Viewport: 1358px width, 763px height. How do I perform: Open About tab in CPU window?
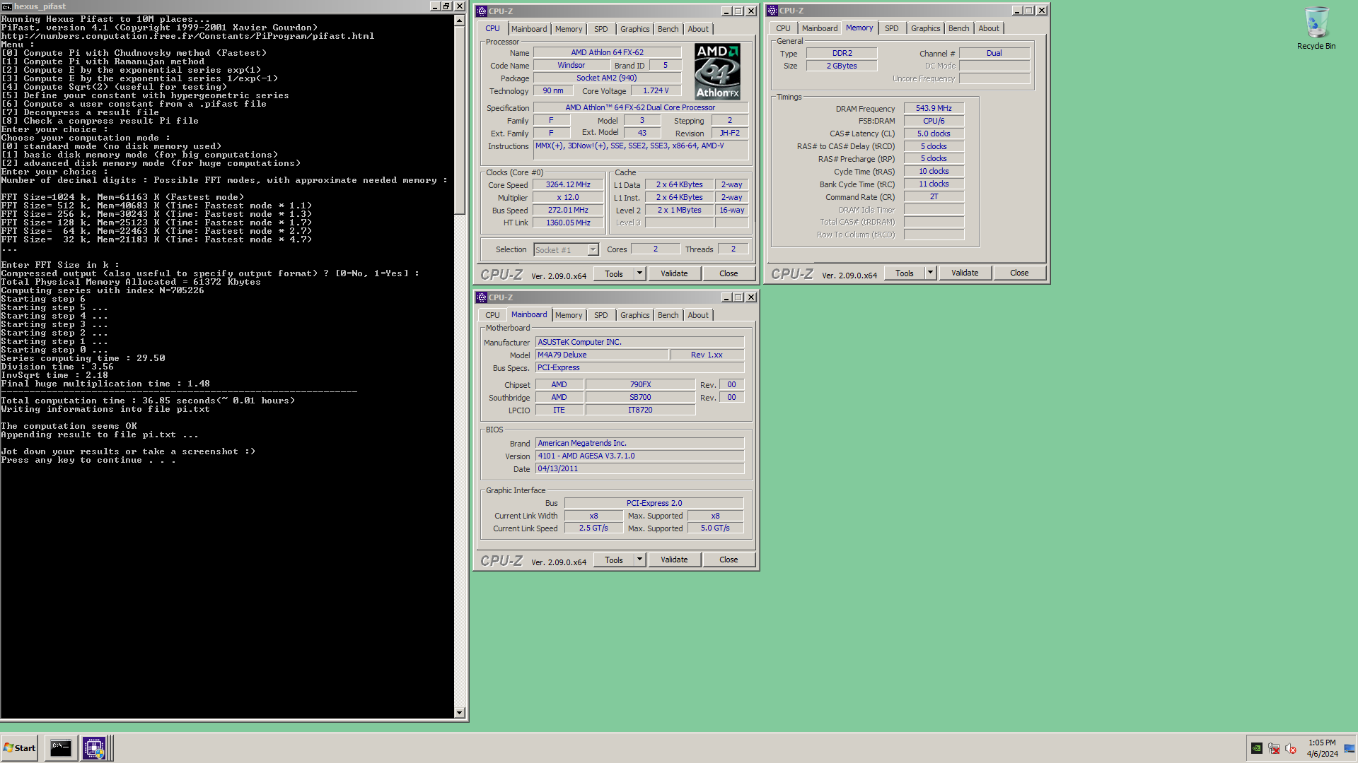pyautogui.click(x=698, y=29)
